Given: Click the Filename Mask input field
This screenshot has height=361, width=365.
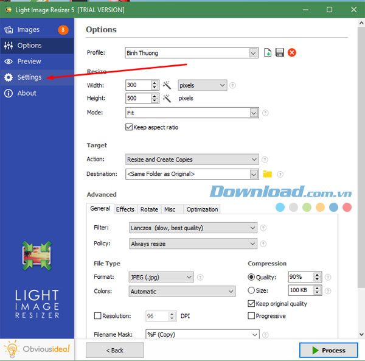Looking at the screenshot, I should click(x=203, y=335).
